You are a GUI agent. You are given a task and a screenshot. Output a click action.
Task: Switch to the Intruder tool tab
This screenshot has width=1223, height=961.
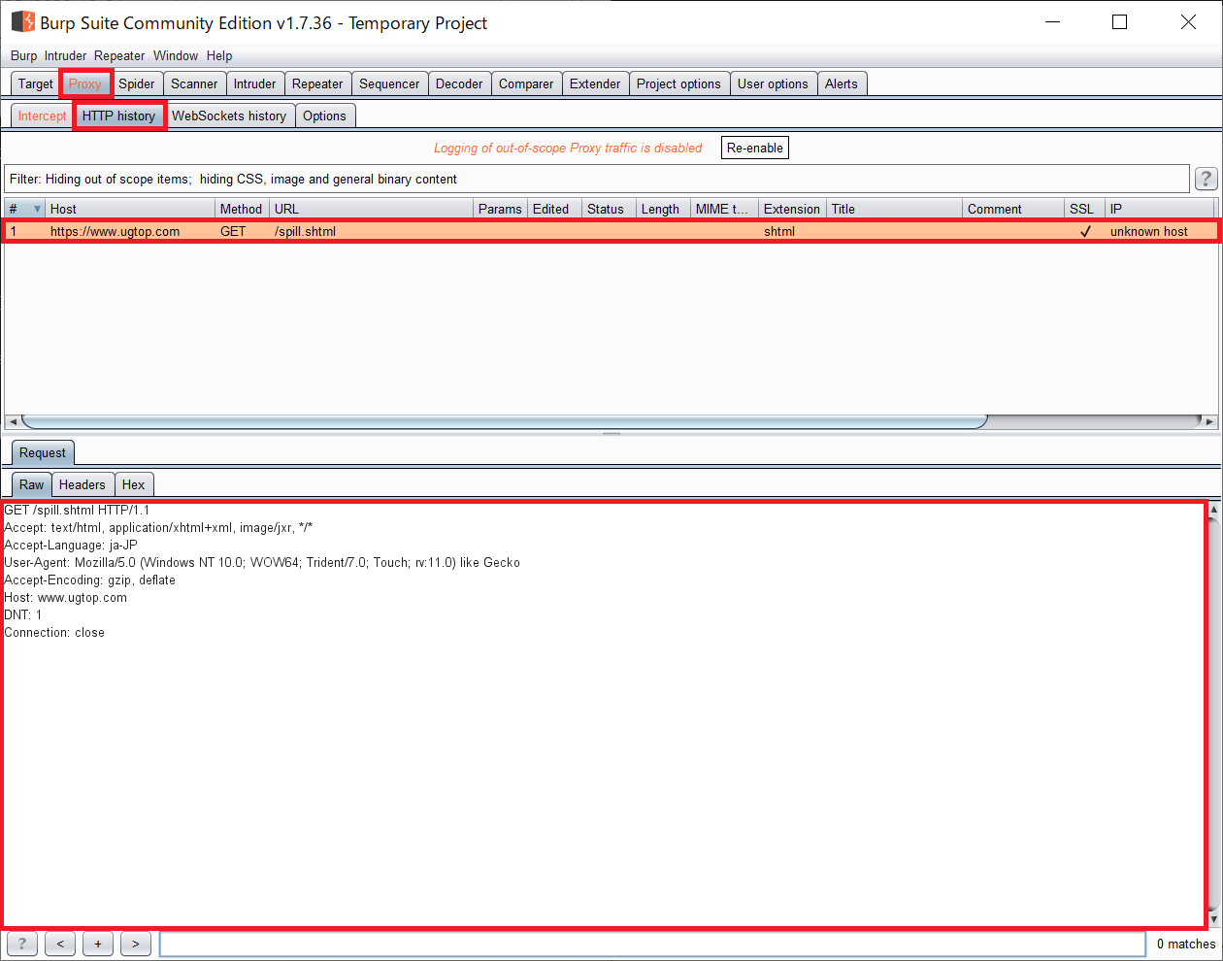255,83
